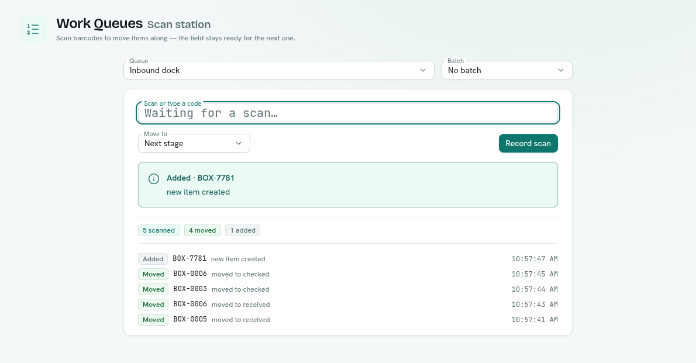
Task: Click the Moved badge at 10:57:45 AM row
Action: (x=153, y=274)
